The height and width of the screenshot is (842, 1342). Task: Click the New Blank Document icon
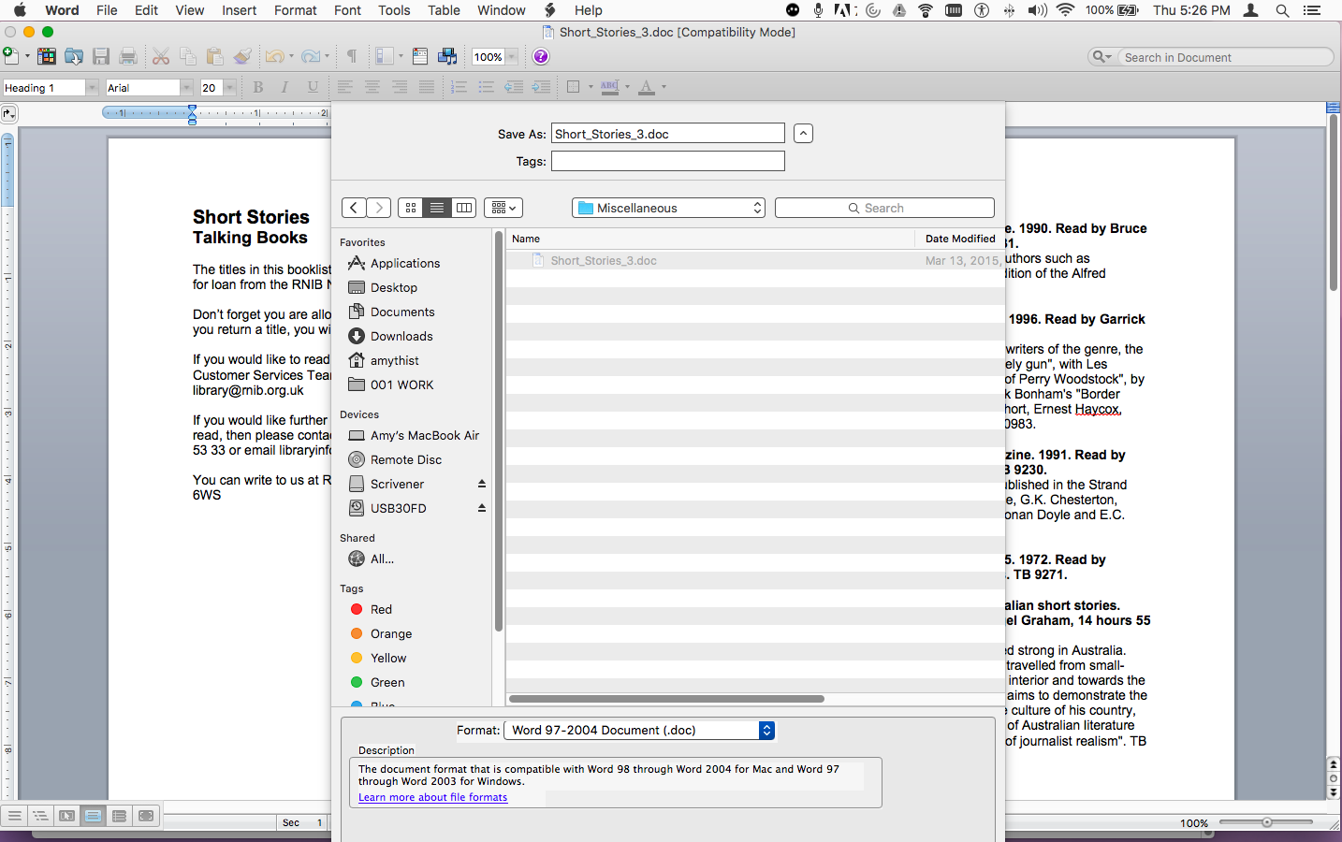[10, 56]
